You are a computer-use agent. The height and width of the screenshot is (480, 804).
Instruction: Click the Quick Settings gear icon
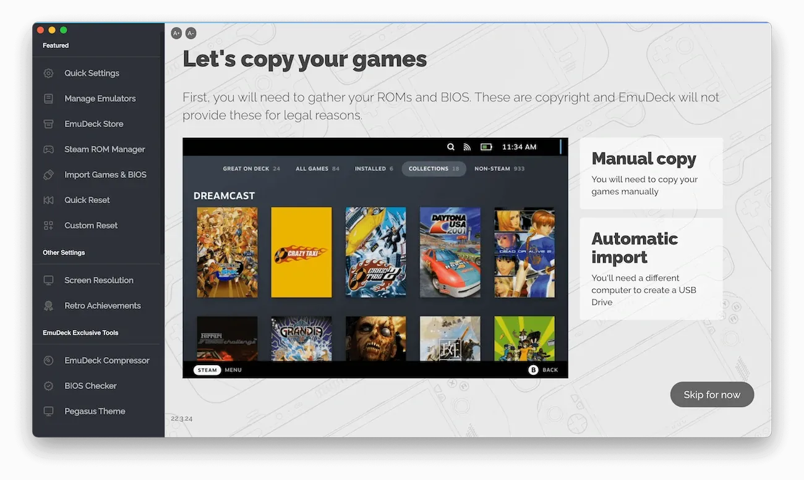pyautogui.click(x=48, y=73)
